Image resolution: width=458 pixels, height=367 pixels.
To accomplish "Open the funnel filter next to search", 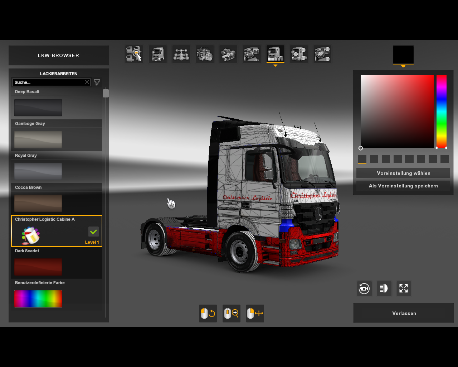I will [97, 82].
